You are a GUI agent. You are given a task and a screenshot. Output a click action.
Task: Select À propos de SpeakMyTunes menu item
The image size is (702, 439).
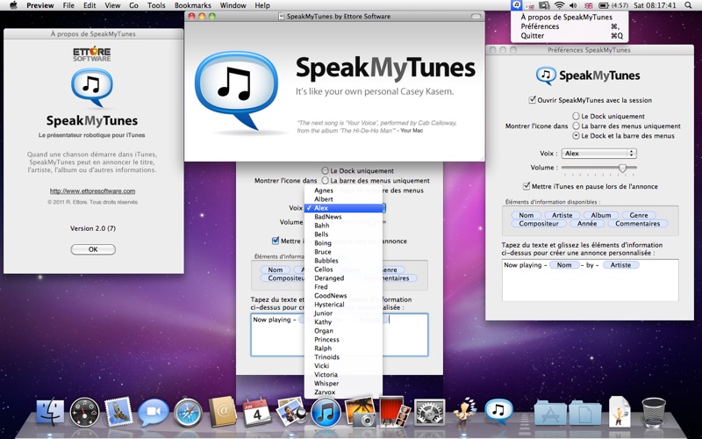pos(569,17)
